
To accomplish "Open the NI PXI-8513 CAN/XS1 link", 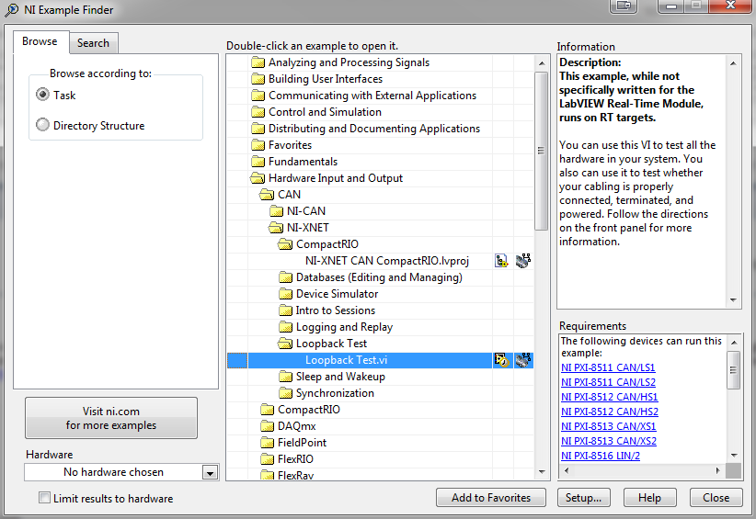I will click(609, 426).
